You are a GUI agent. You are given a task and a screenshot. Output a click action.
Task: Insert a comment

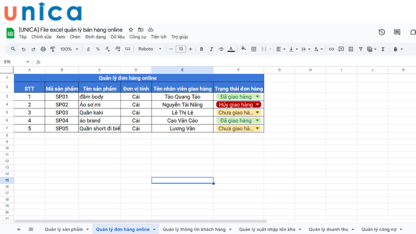pyautogui.click(x=341, y=49)
